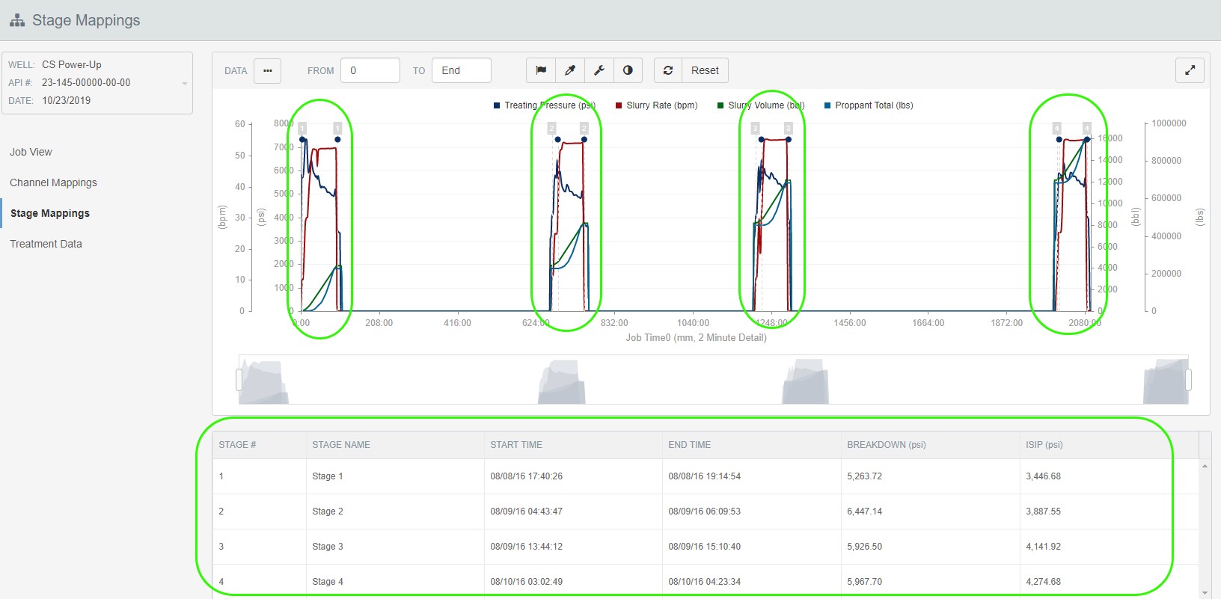This screenshot has width=1221, height=599.
Task: Expand the well selector dropdown arrow
Action: 185,83
